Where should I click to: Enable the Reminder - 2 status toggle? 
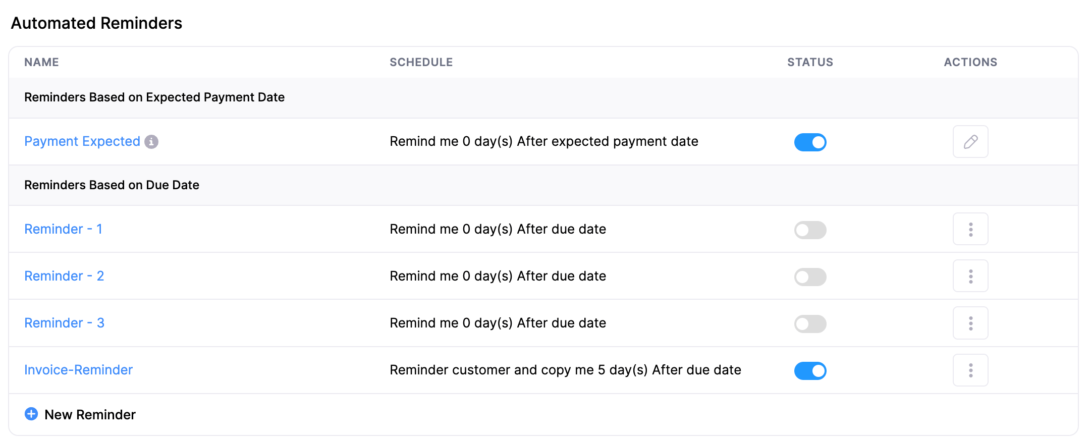tap(810, 277)
